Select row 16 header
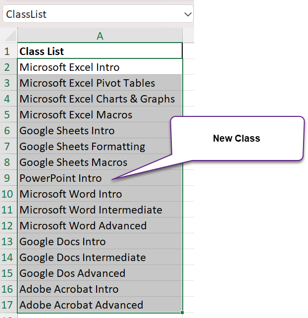Image resolution: width=308 pixels, height=318 pixels. 8,289
